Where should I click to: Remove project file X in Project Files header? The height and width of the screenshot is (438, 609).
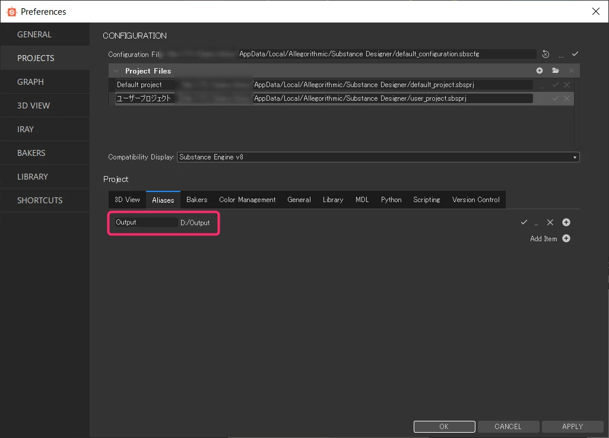(x=572, y=71)
